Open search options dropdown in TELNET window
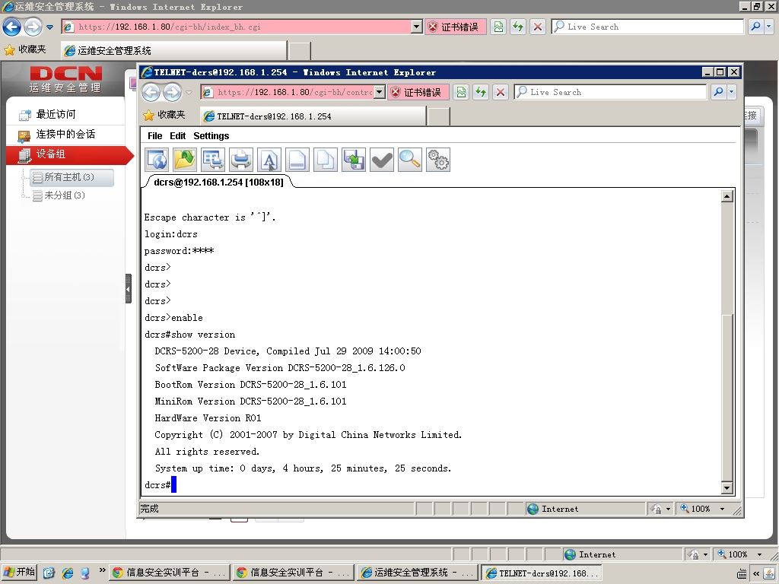This screenshot has width=779, height=584. 732,92
